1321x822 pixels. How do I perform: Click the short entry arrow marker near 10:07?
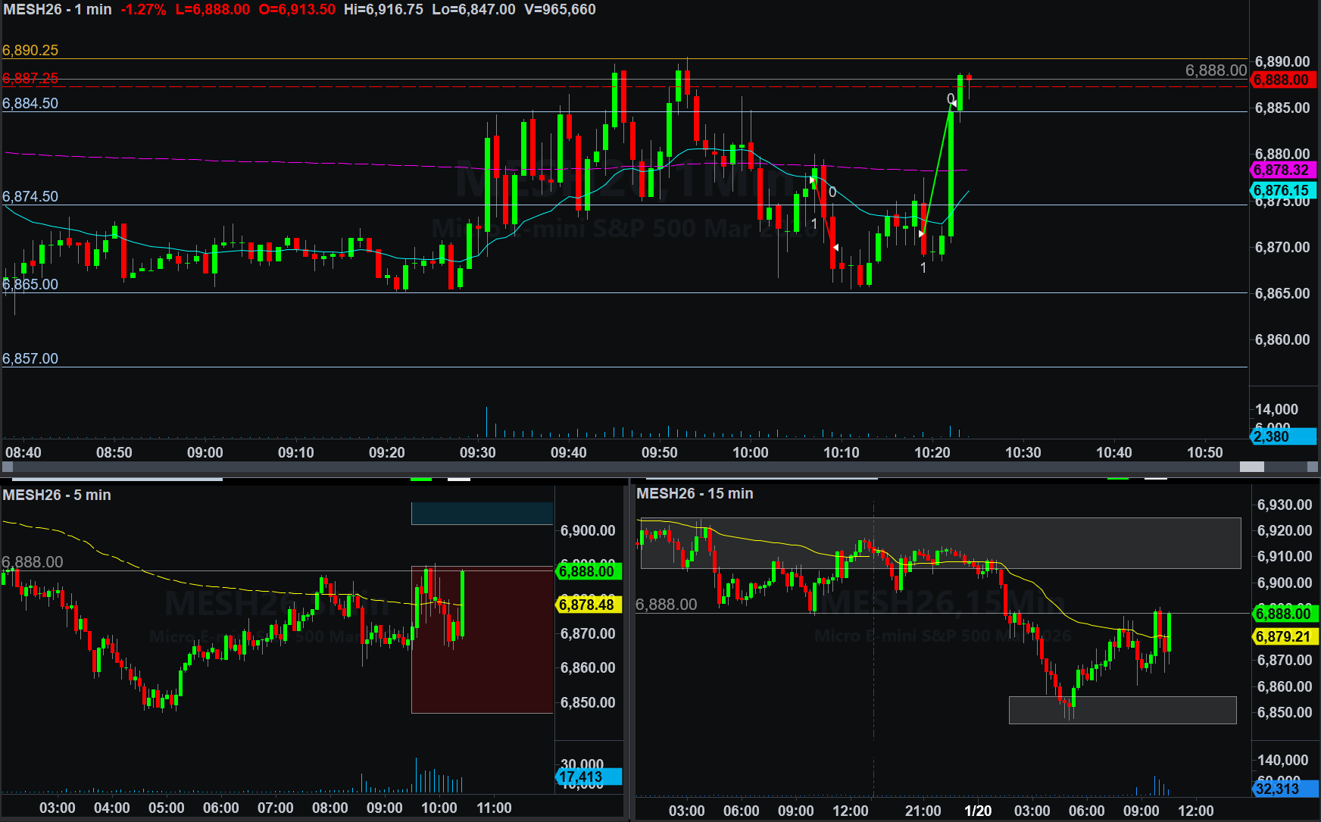coord(812,180)
